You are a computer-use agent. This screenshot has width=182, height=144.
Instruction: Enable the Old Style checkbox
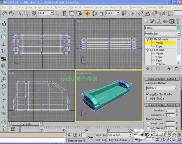tap(147, 98)
